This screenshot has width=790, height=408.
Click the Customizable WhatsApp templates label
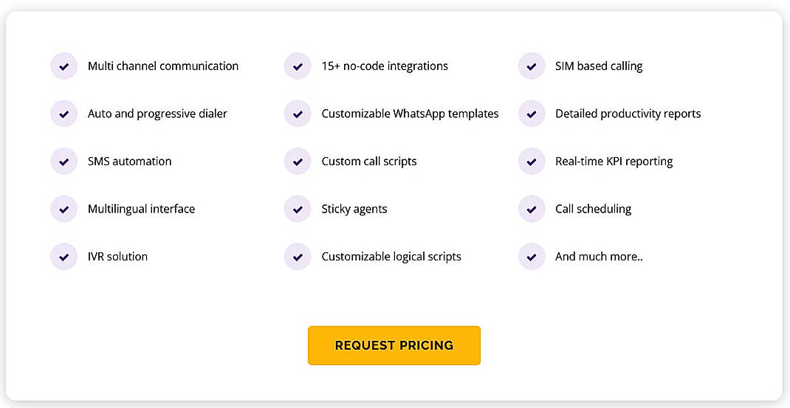410,114
